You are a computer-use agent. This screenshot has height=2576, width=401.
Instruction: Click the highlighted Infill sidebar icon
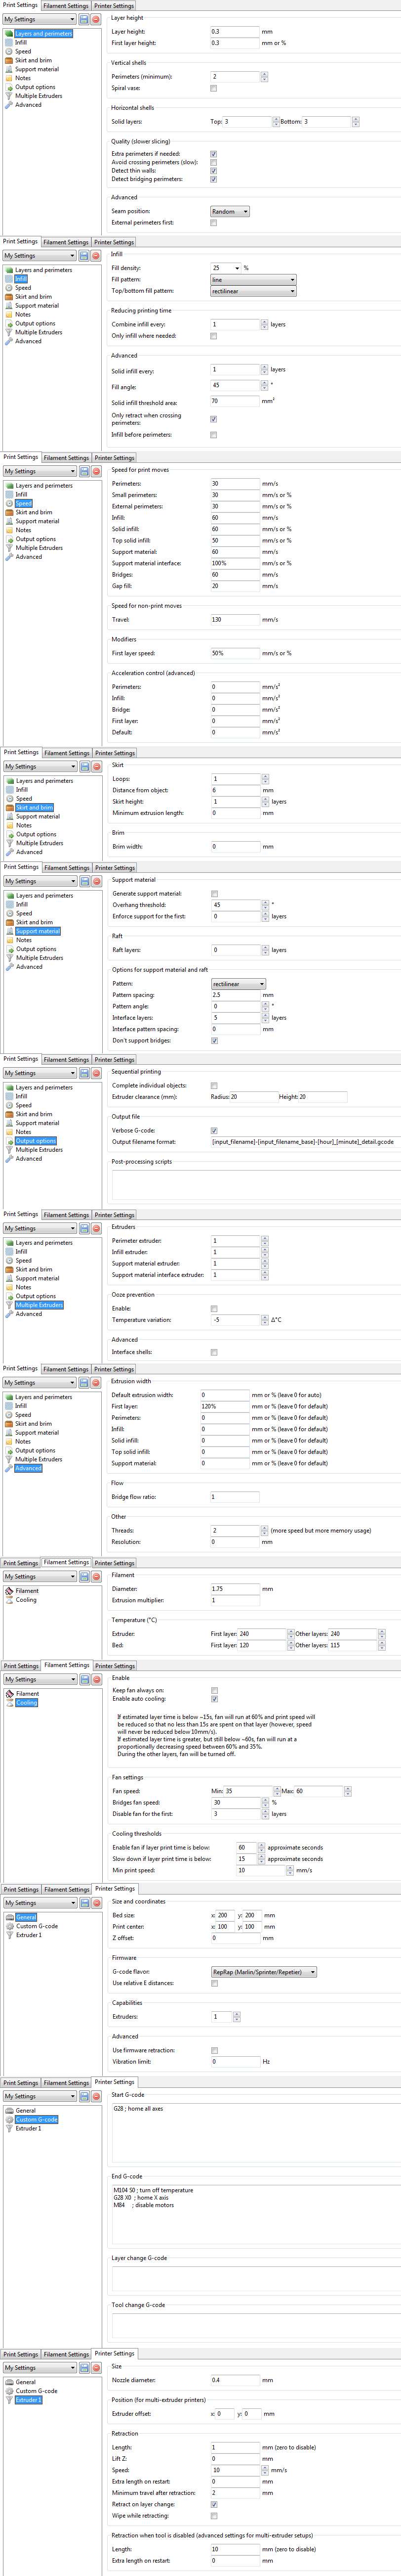click(9, 279)
